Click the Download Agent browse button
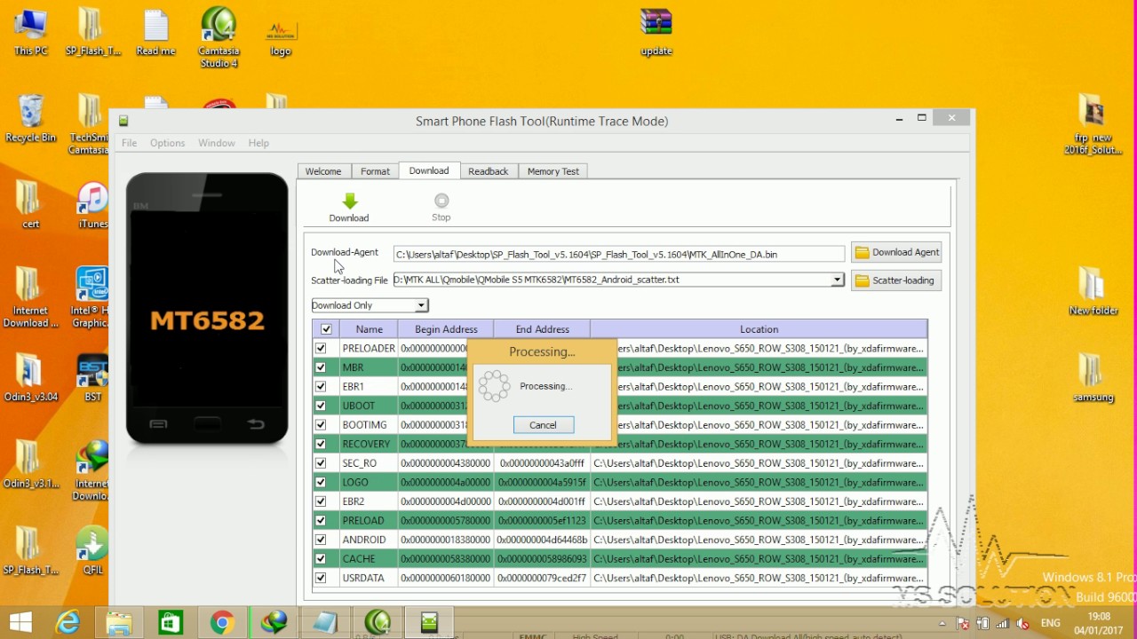The width and height of the screenshot is (1137, 639). pos(896,253)
